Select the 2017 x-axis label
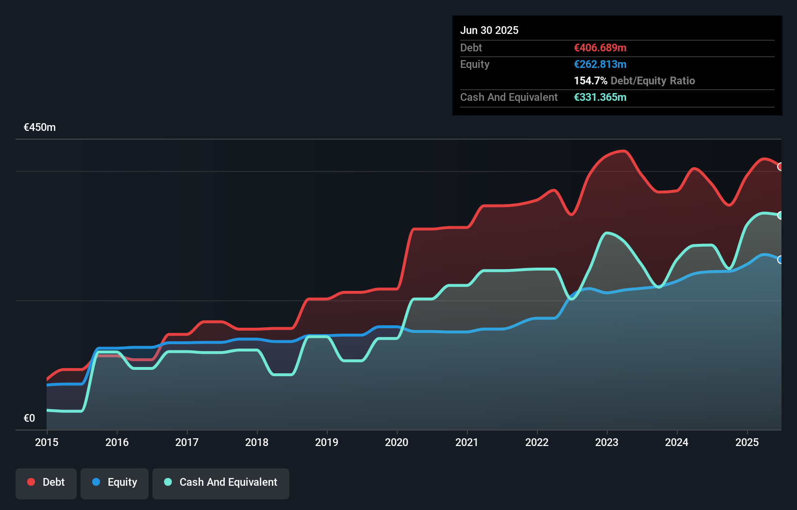 [187, 442]
